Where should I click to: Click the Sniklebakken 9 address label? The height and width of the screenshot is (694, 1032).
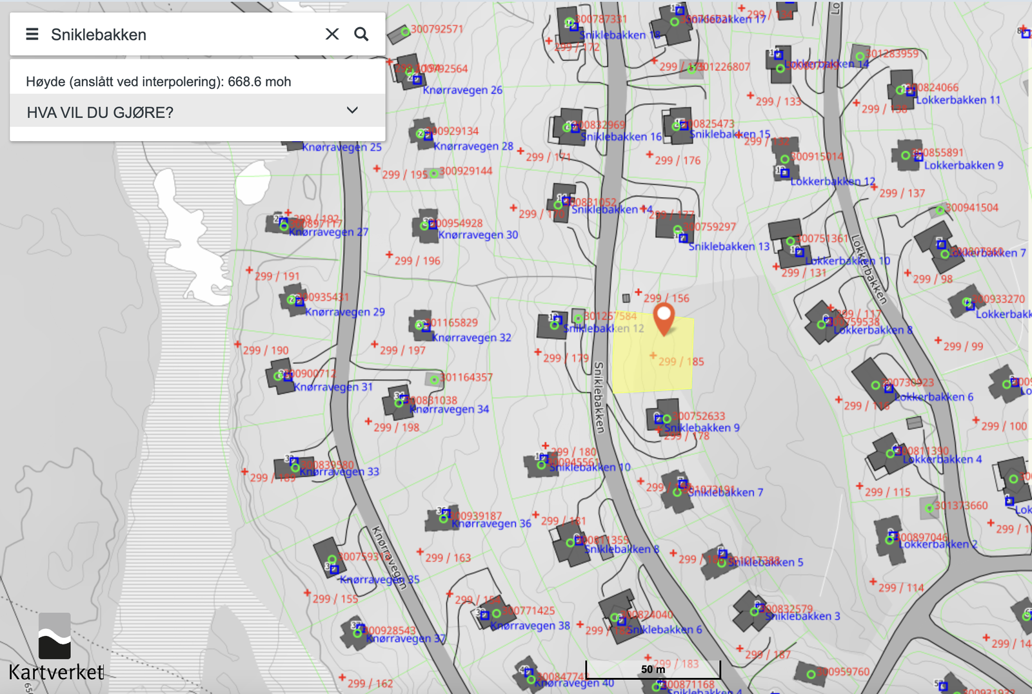(702, 428)
